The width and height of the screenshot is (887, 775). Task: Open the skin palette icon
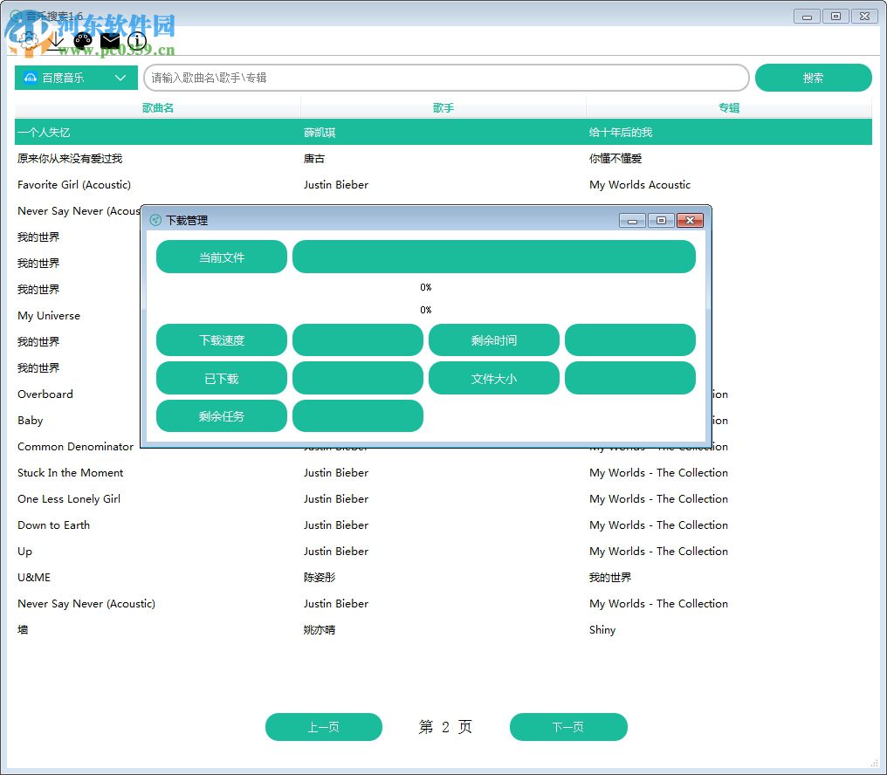[83, 41]
